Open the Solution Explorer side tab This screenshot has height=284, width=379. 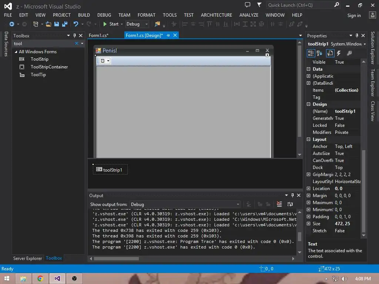point(372,48)
